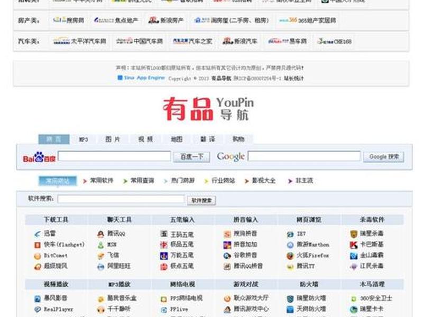
Task: Click the 极品五笔 icon
Action: point(164,245)
